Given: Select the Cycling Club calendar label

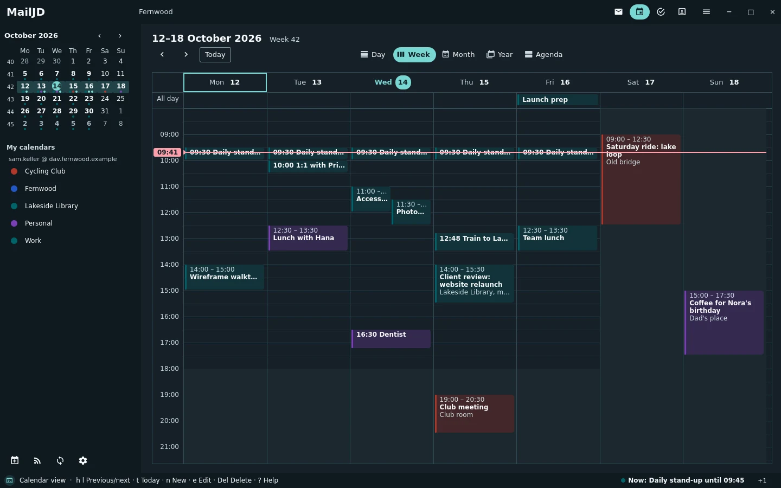Looking at the screenshot, I should point(45,171).
